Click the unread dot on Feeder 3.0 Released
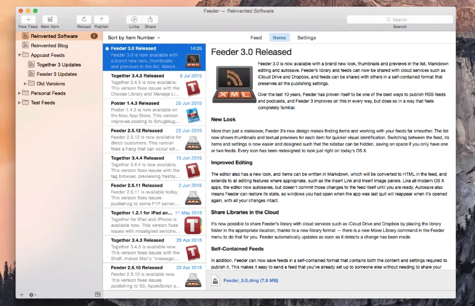The width and height of the screenshot is (475, 306). [107, 48]
